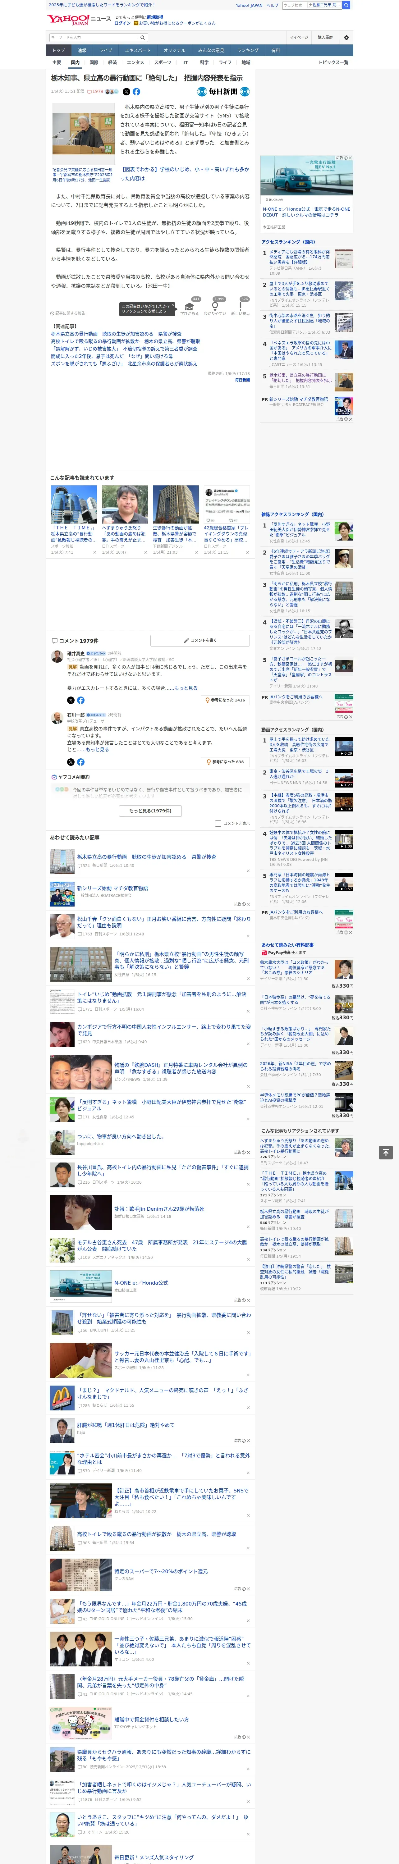399x1864 pixels.
Task: Open the 毎日新聞 publisher logo
Action: click(223, 92)
